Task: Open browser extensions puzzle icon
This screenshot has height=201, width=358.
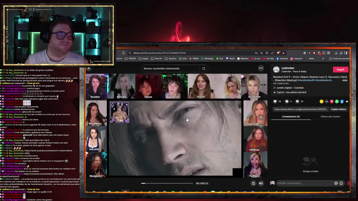Action: point(324,53)
